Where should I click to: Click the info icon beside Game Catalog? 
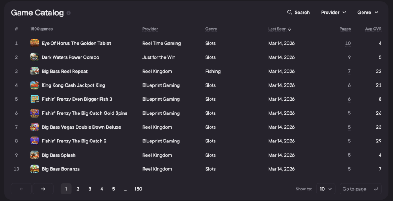coord(68,13)
